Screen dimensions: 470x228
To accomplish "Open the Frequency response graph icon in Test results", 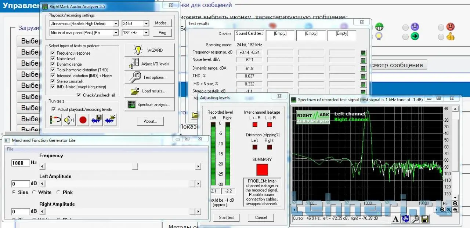I will tap(364, 53).
